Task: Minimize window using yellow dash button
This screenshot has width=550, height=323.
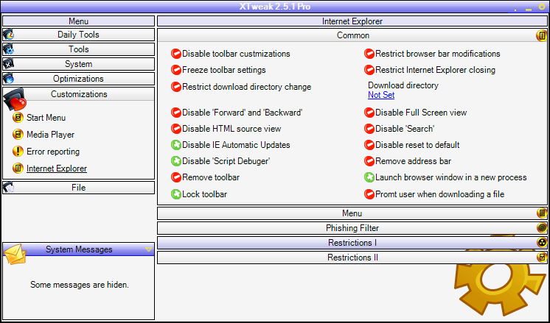Action: click(529, 10)
